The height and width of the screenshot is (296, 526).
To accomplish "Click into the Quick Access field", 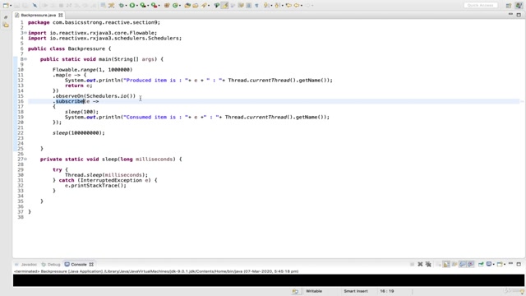I will tap(480, 6).
